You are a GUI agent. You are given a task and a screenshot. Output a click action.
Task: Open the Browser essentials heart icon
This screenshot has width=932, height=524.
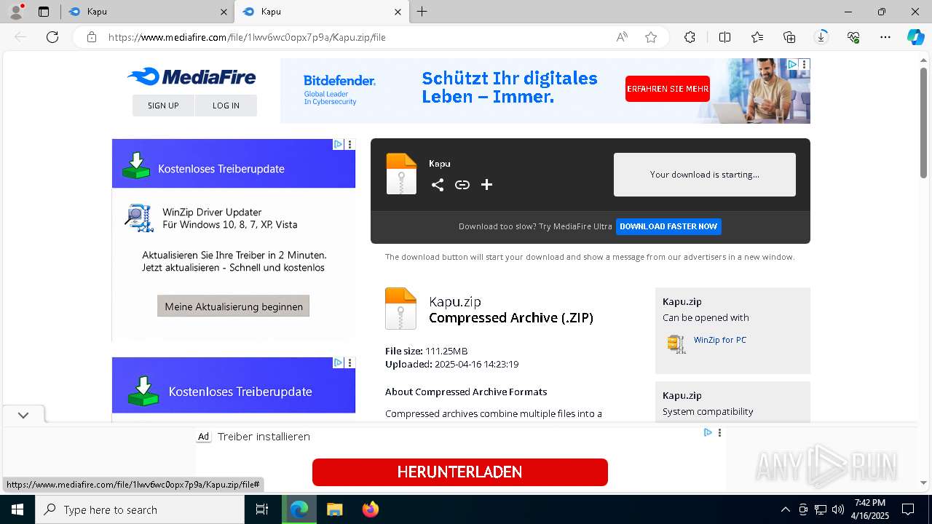[x=853, y=37]
